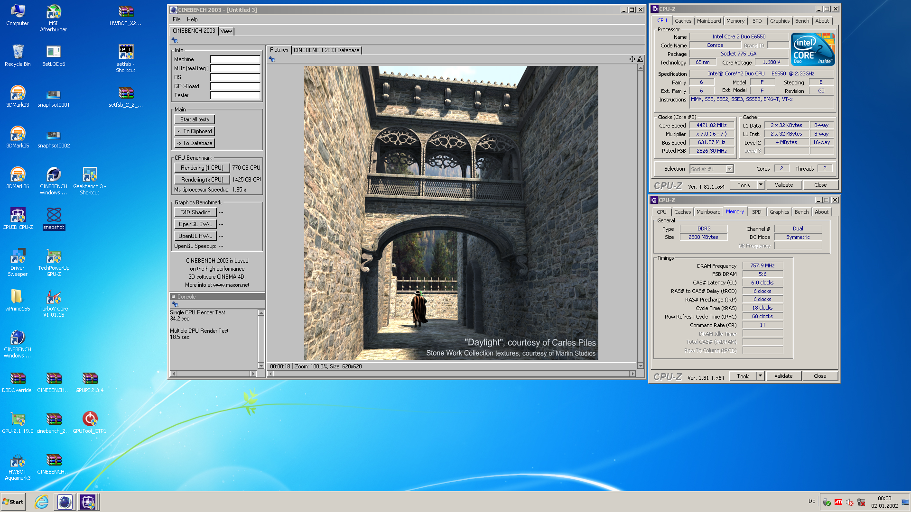This screenshot has height=512, width=911.
Task: Open the 3DMark03 desktop icon
Action: point(18,96)
